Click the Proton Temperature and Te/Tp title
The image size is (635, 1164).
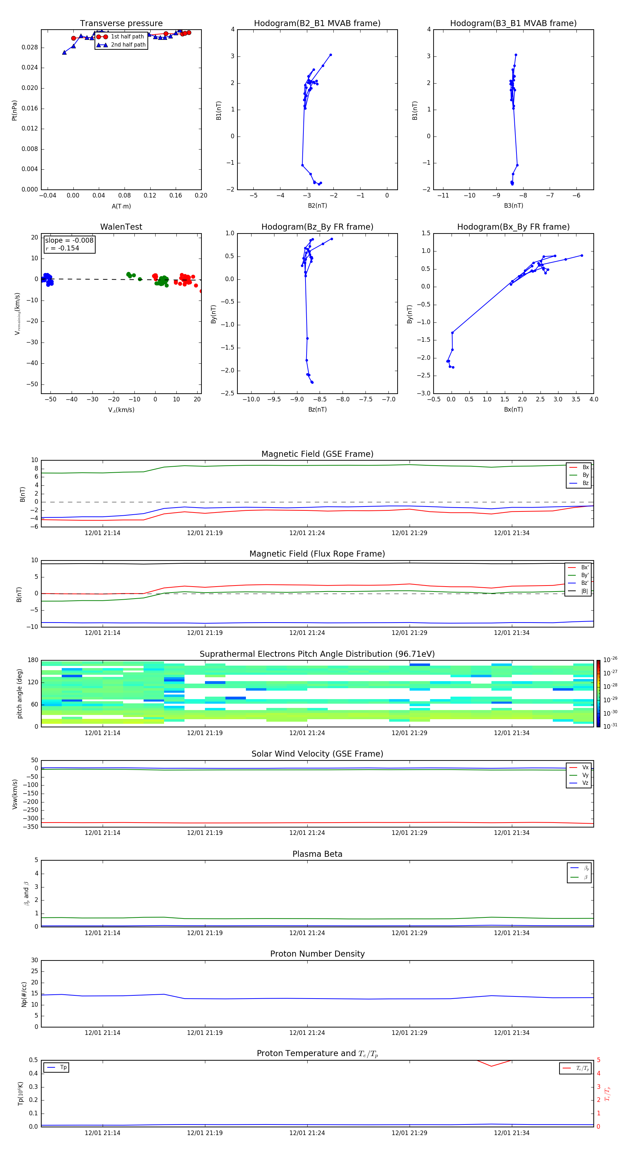pos(317,1054)
